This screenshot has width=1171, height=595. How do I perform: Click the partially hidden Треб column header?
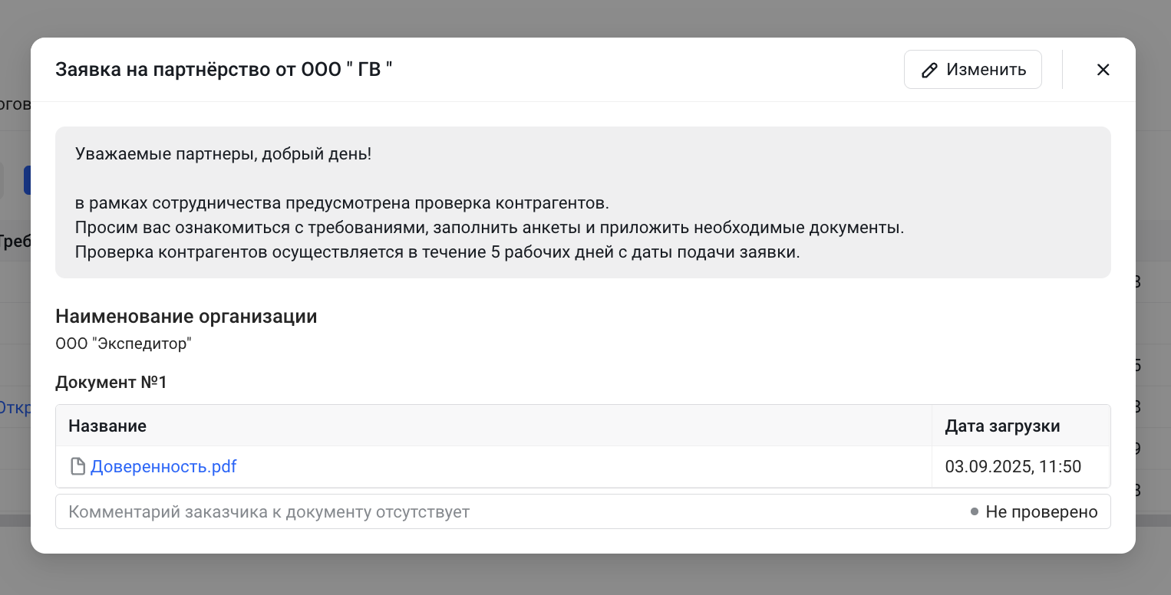pos(15,241)
